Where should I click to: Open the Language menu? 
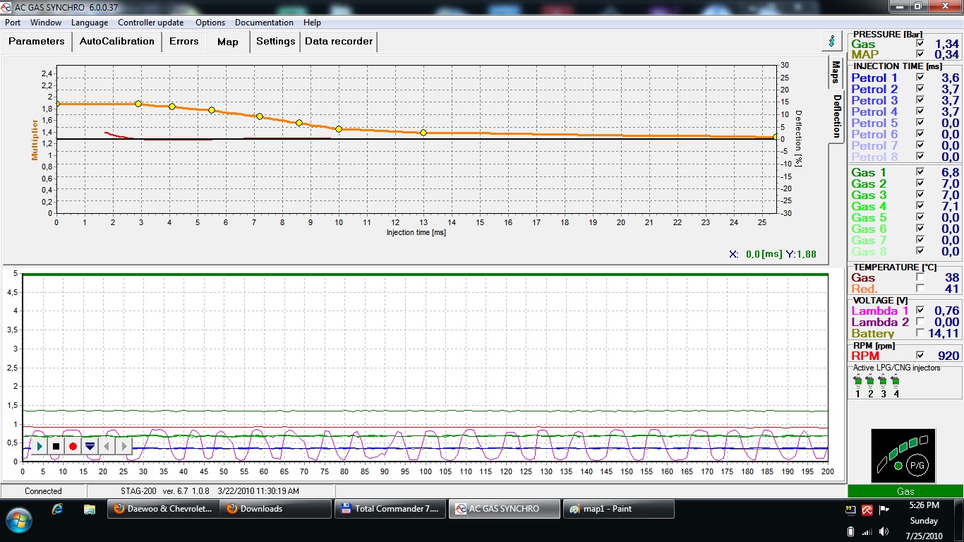pos(90,23)
